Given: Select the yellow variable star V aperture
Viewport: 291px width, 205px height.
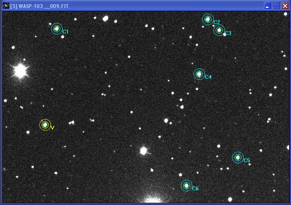Looking at the screenshot, I should [x=45, y=125].
